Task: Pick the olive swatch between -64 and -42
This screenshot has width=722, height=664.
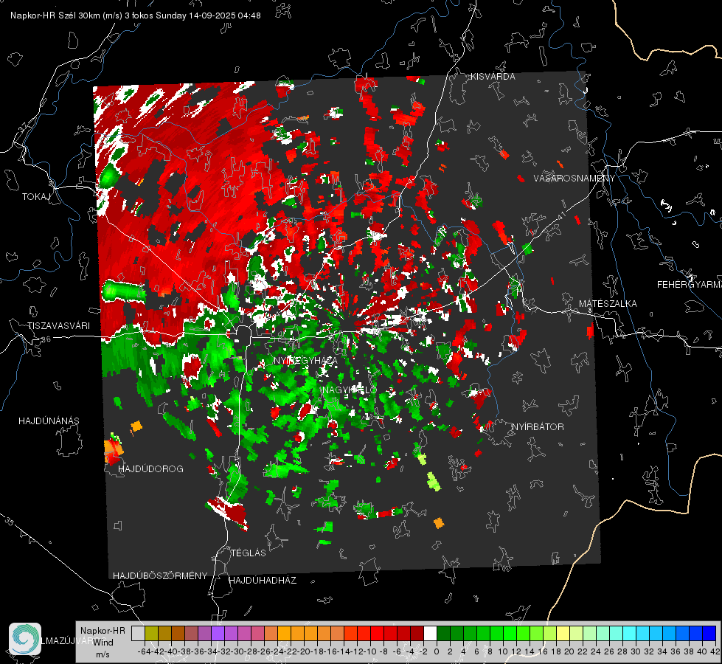Action: pyautogui.click(x=151, y=633)
